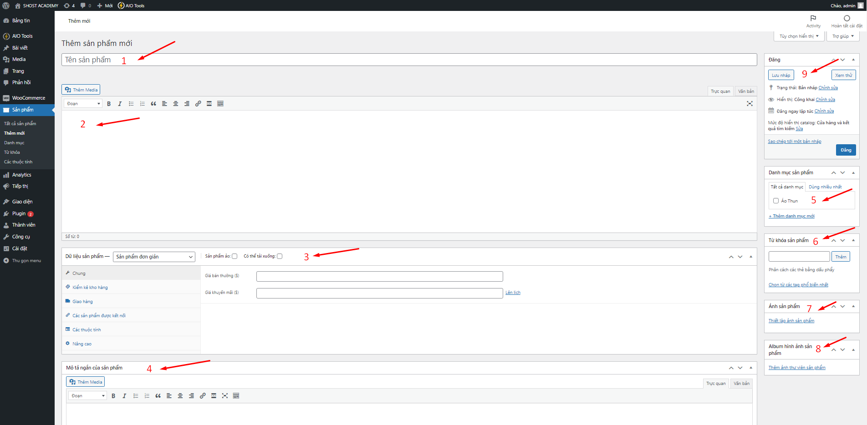
Task: Apply blockquote formatting to the description
Action: click(153, 103)
